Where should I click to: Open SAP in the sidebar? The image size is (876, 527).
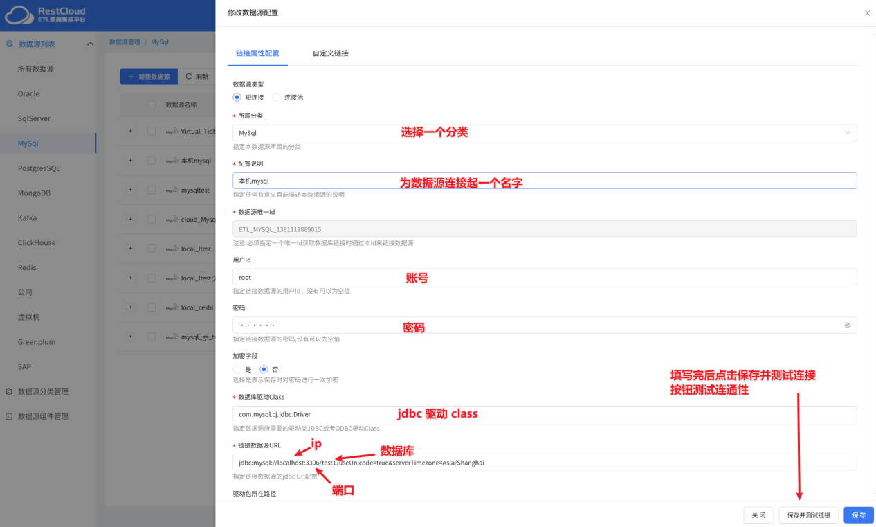24,366
